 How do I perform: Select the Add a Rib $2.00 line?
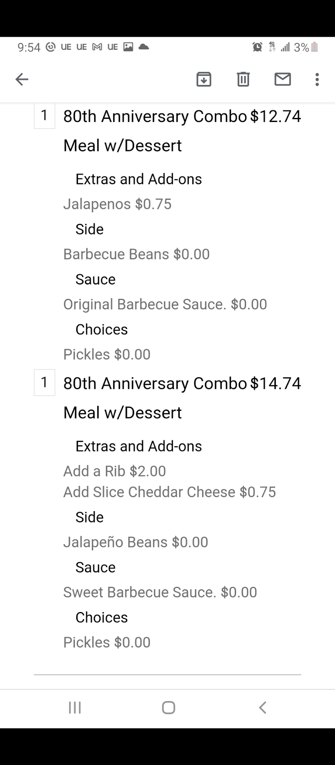(x=114, y=471)
